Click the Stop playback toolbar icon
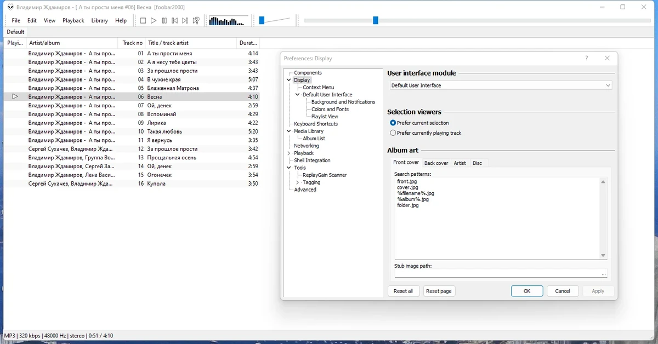Viewport: 658px width, 344px height. point(143,21)
